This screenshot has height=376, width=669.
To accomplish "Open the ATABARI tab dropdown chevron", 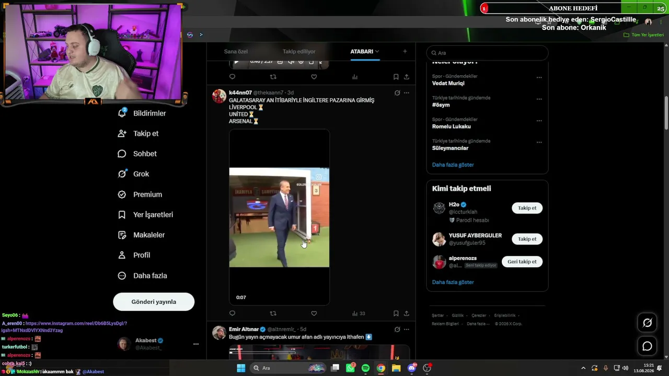I will point(377,52).
